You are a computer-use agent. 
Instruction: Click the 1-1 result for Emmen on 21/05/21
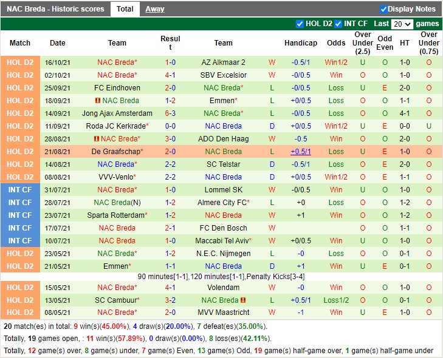click(170, 266)
